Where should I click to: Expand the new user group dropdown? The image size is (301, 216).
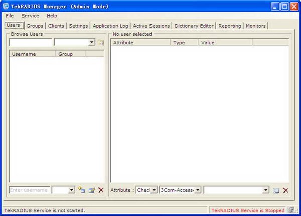[x=71, y=190]
